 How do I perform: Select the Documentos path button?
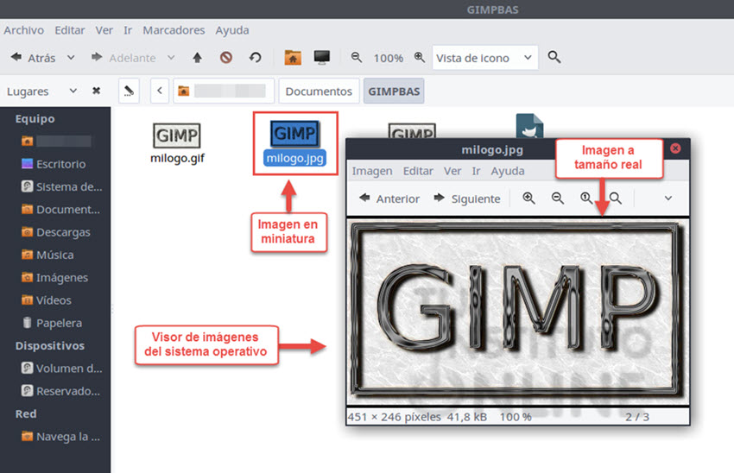coord(319,91)
